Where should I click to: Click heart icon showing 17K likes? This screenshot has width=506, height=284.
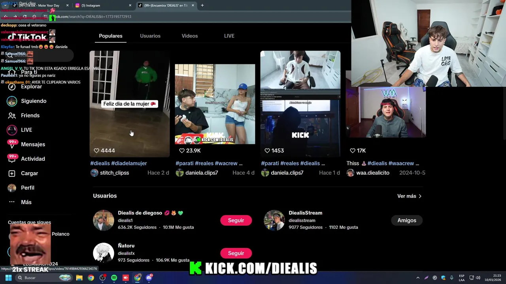[x=353, y=151]
